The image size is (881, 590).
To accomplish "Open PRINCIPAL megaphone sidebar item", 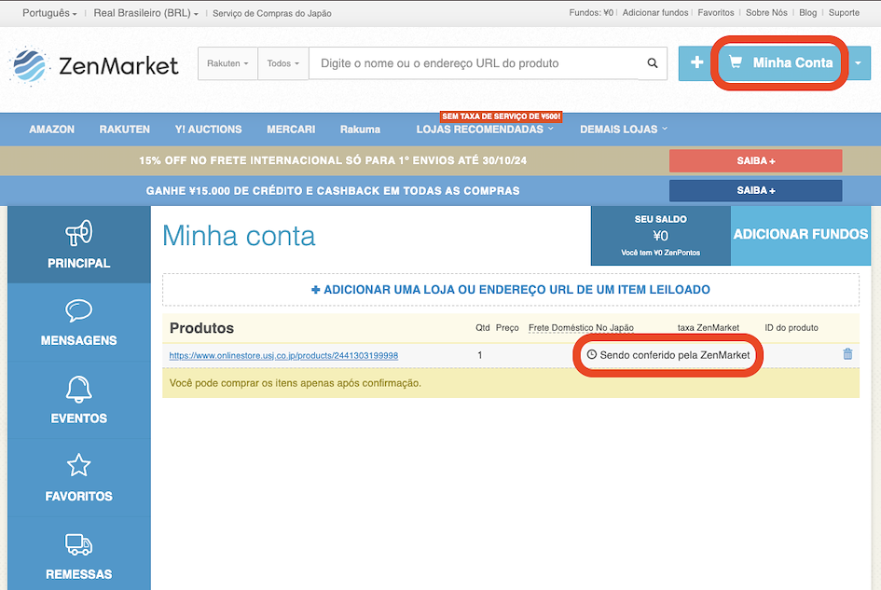I will click(x=79, y=244).
